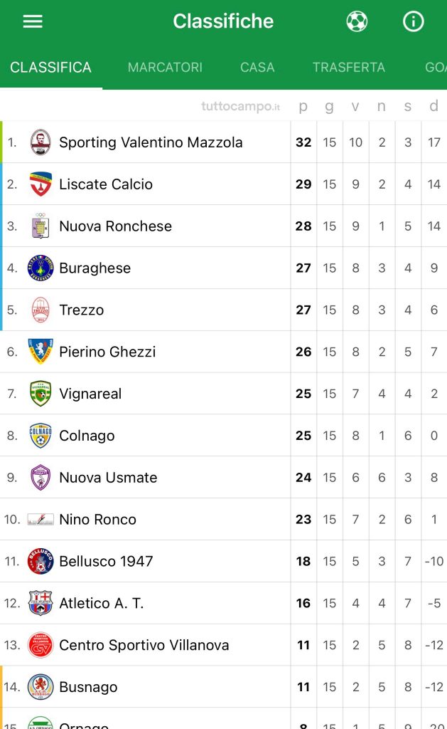Tap the points column header p

(303, 107)
